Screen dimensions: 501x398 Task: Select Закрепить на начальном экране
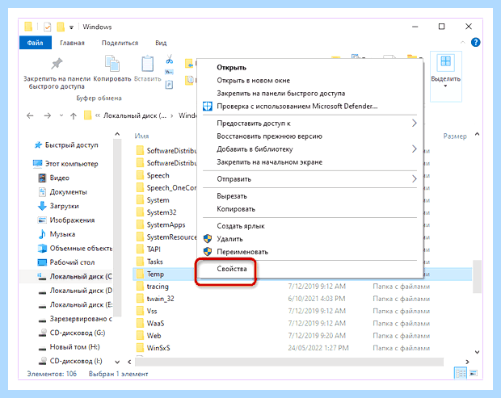269,162
